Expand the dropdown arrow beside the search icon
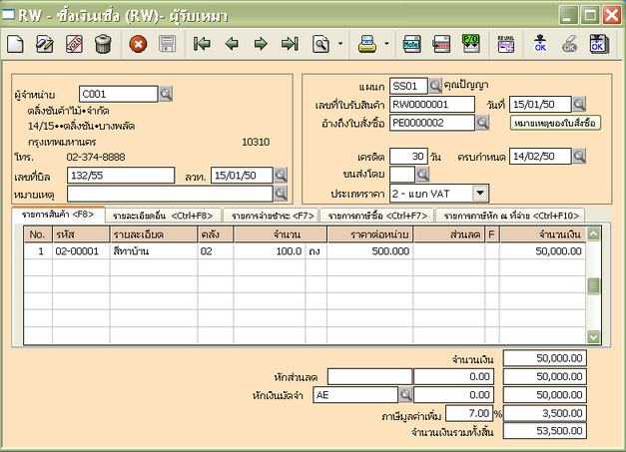This screenshot has width=626, height=452. coord(340,44)
